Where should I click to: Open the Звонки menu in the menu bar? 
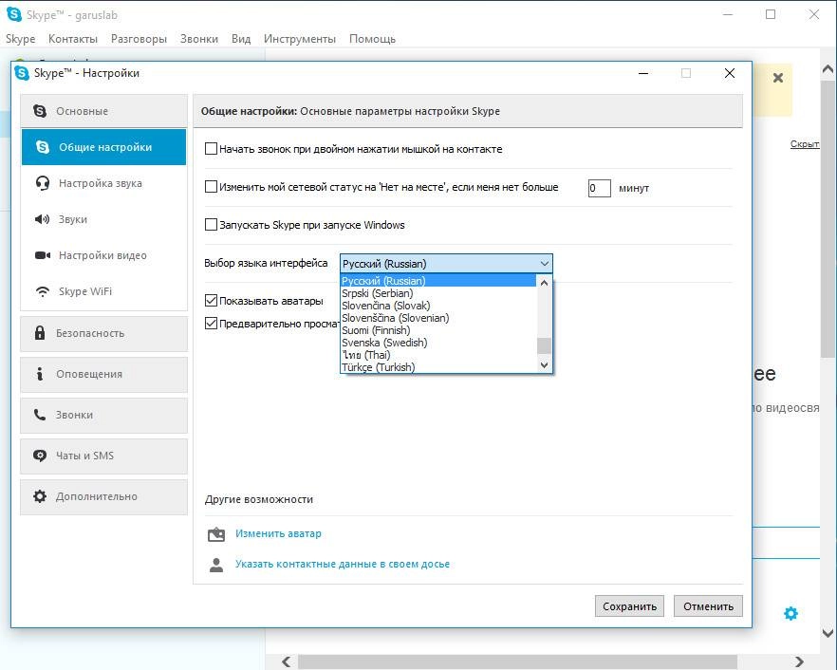pyautogui.click(x=199, y=39)
